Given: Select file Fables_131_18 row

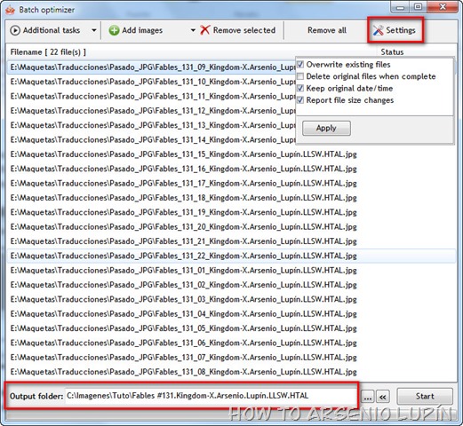Looking at the screenshot, I should click(231, 198).
